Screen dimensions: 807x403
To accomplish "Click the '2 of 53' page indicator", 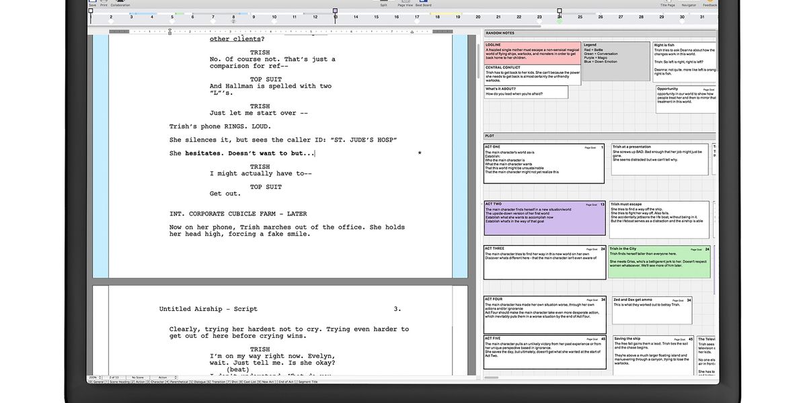I will tap(114, 377).
